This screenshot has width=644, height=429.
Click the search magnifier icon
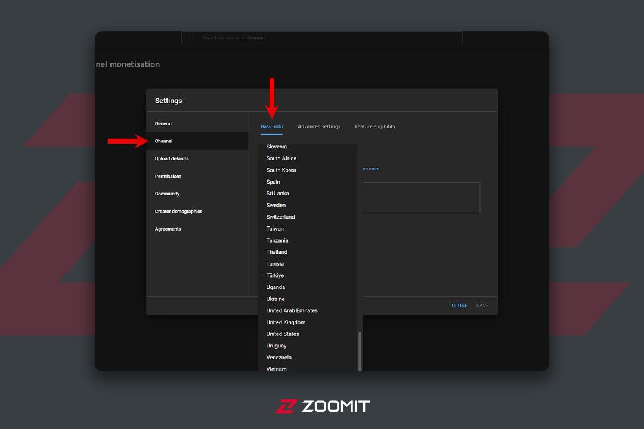coord(191,38)
